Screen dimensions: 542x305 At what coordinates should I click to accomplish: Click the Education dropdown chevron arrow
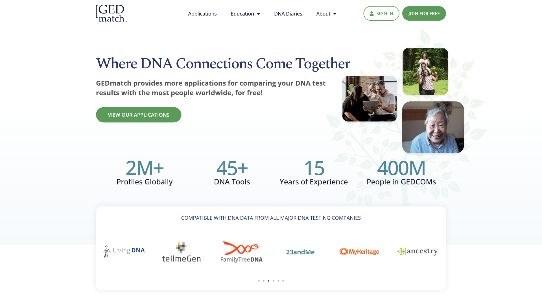(x=258, y=14)
